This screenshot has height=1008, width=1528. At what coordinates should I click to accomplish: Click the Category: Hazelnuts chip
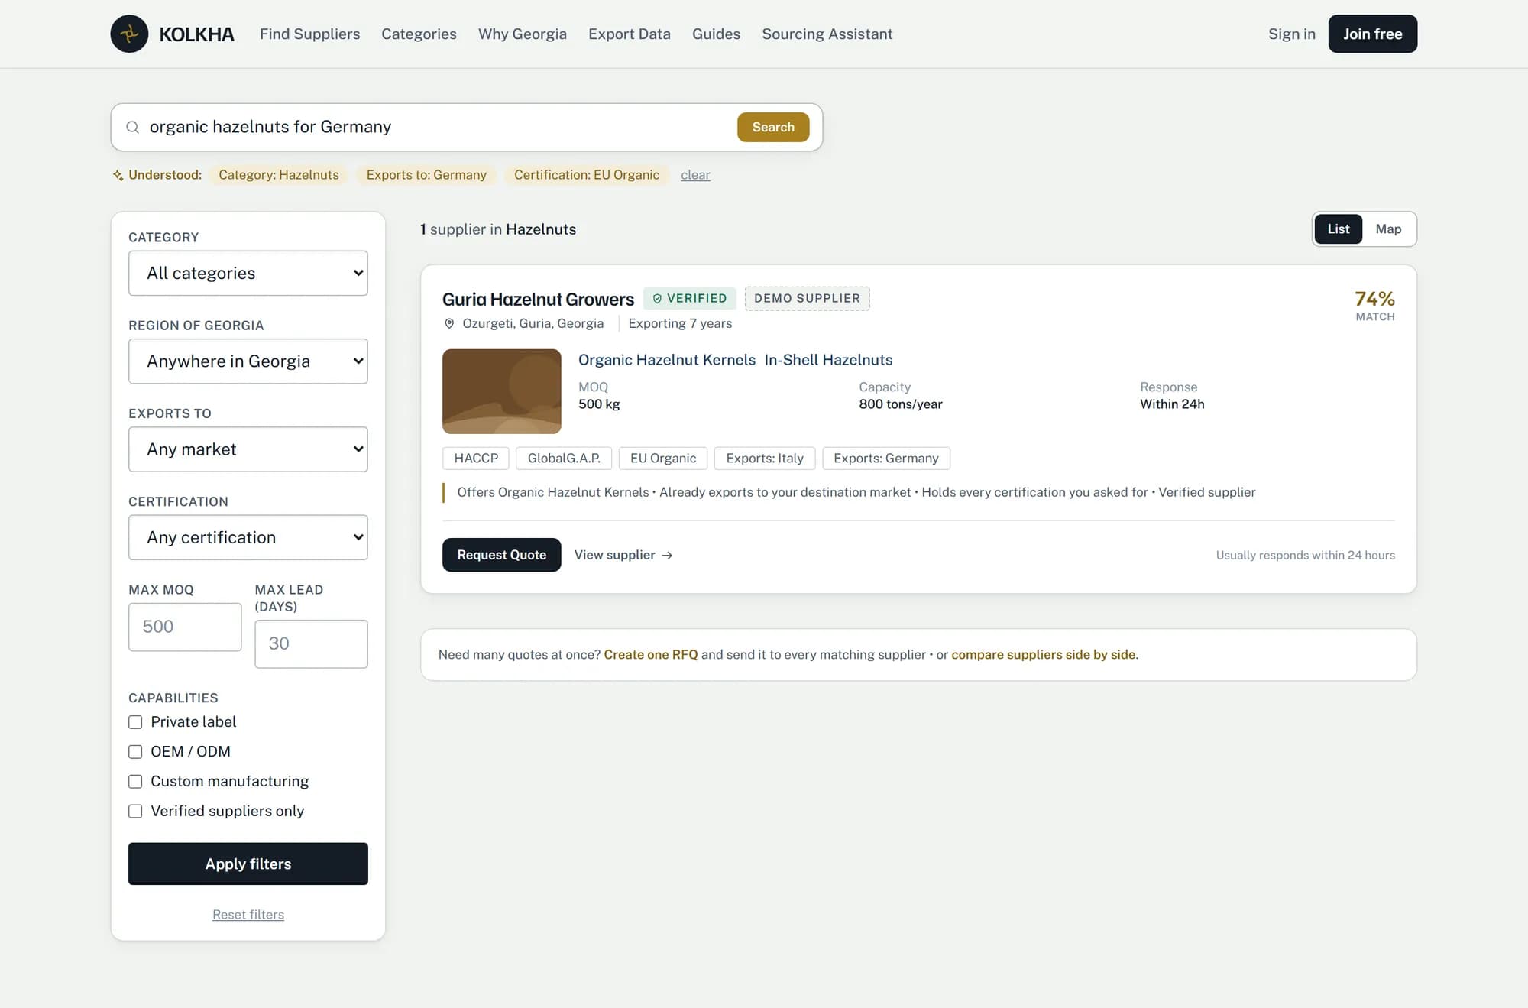point(279,175)
